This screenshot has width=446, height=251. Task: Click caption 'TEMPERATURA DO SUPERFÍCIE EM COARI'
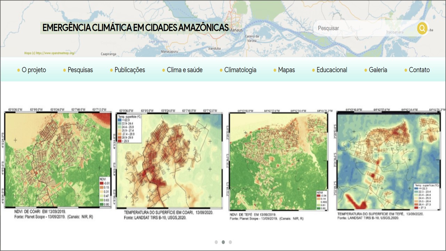(x=159, y=212)
